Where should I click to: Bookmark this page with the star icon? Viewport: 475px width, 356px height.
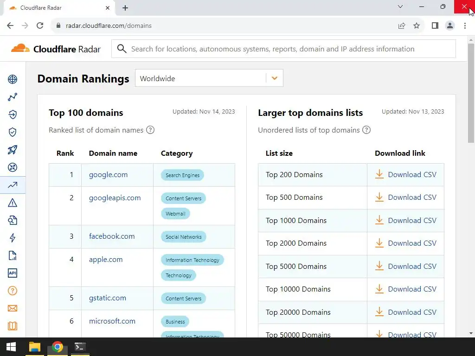click(x=417, y=25)
